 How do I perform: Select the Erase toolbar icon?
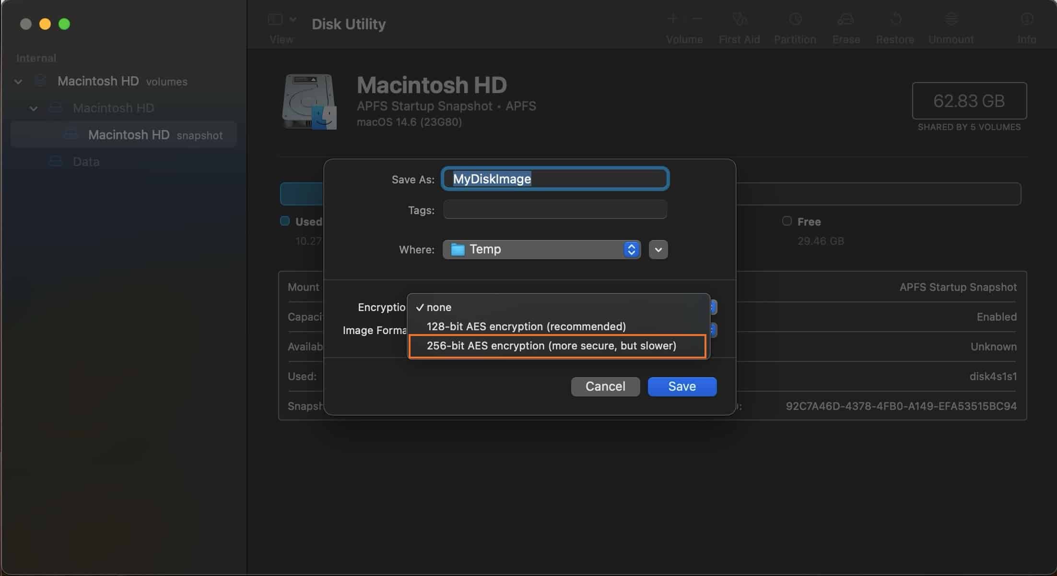(x=846, y=19)
